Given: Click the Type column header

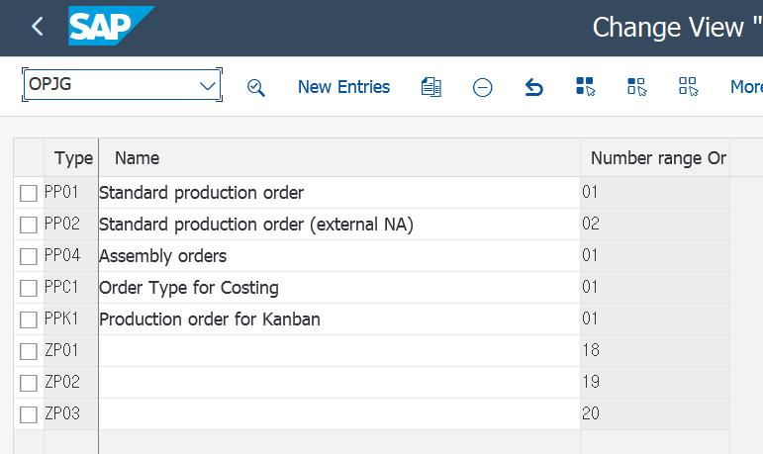Looking at the screenshot, I should coord(72,158).
